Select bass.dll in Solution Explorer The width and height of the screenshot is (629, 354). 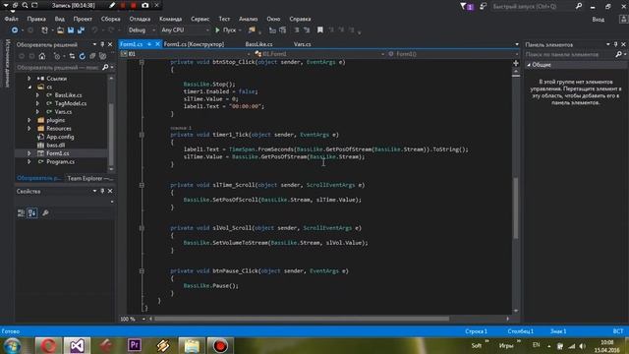56,146
